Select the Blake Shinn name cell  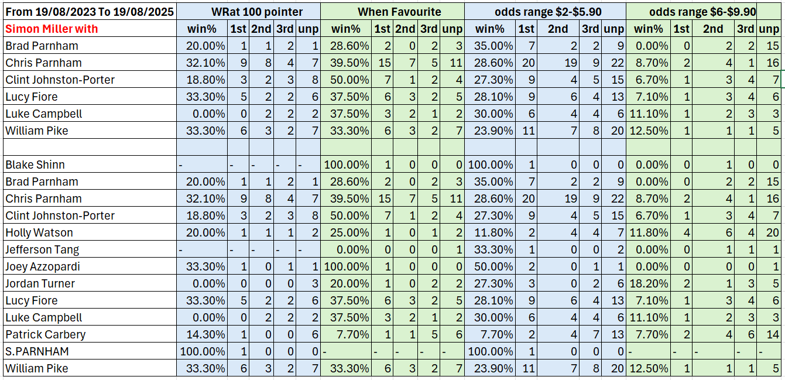pos(89,165)
